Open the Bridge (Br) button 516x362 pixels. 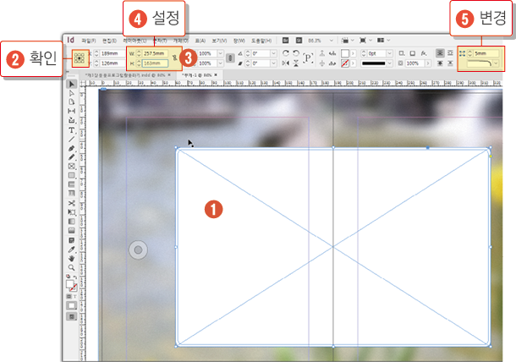point(285,40)
